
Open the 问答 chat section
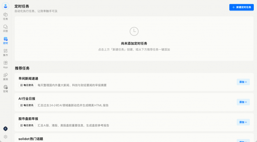5,28
